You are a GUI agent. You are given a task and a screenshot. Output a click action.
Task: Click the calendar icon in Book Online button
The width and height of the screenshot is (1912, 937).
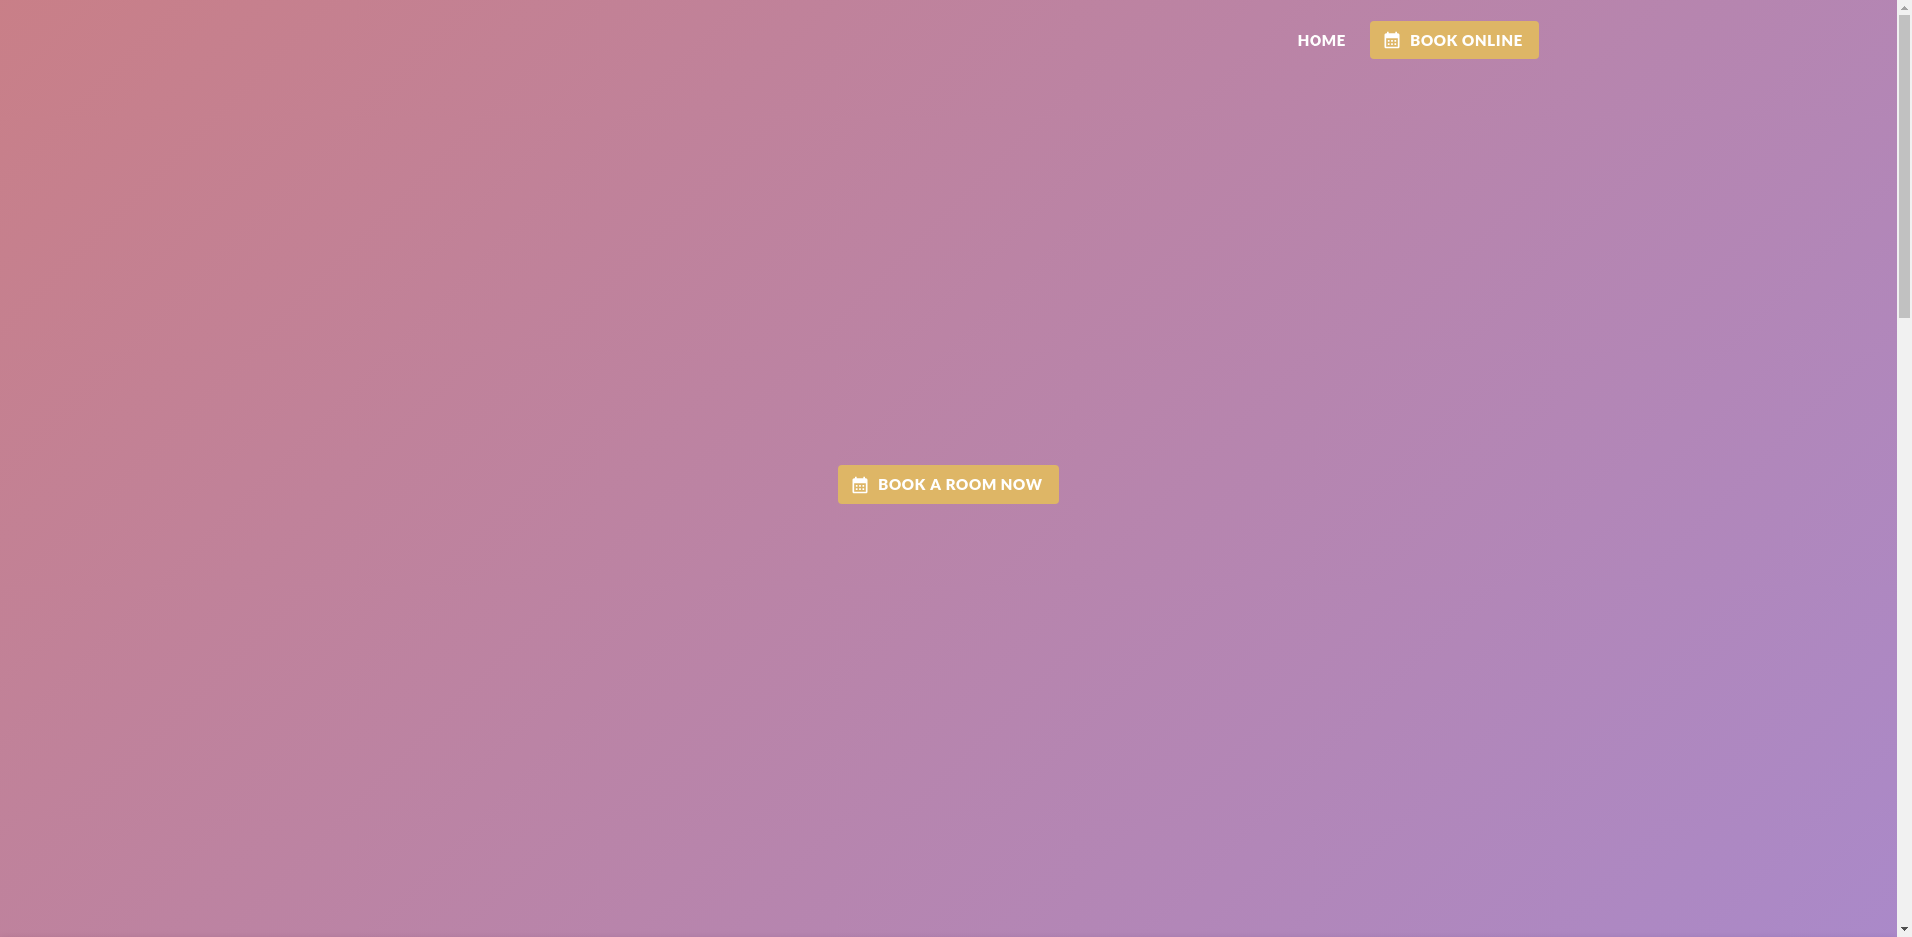(1392, 41)
